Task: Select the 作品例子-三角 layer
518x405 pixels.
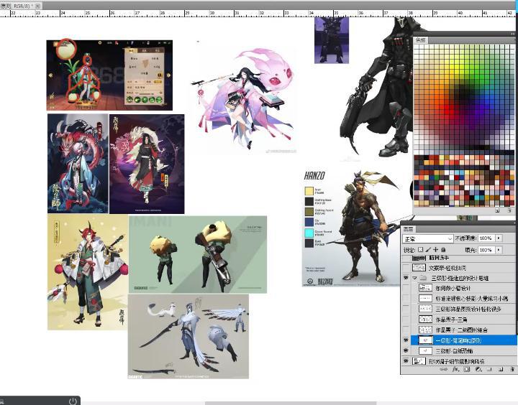Action: pos(463,320)
